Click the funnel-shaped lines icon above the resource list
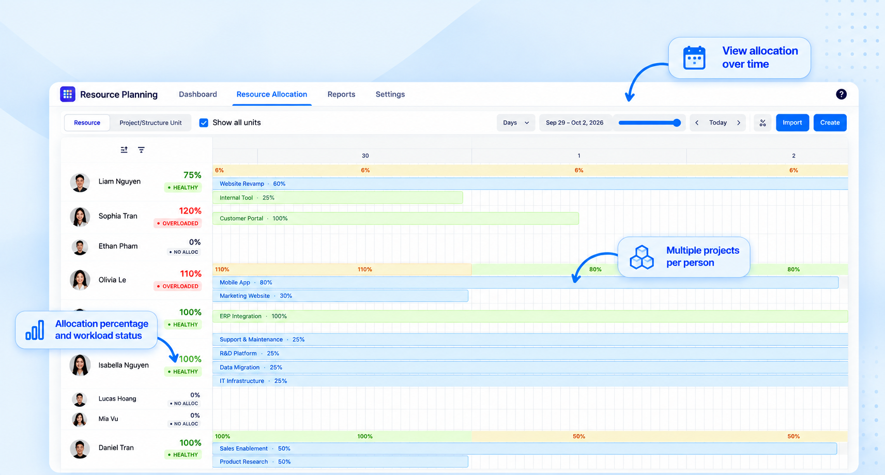The height and width of the screenshot is (475, 885). pos(141,150)
